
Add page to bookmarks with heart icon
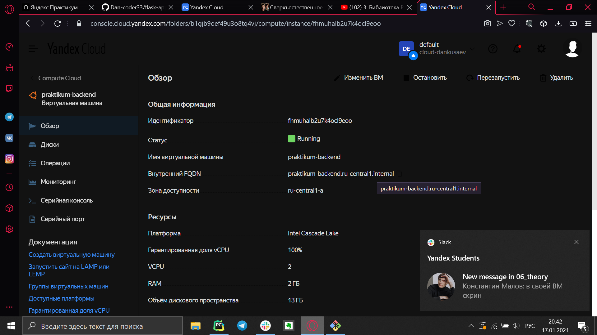click(x=512, y=23)
